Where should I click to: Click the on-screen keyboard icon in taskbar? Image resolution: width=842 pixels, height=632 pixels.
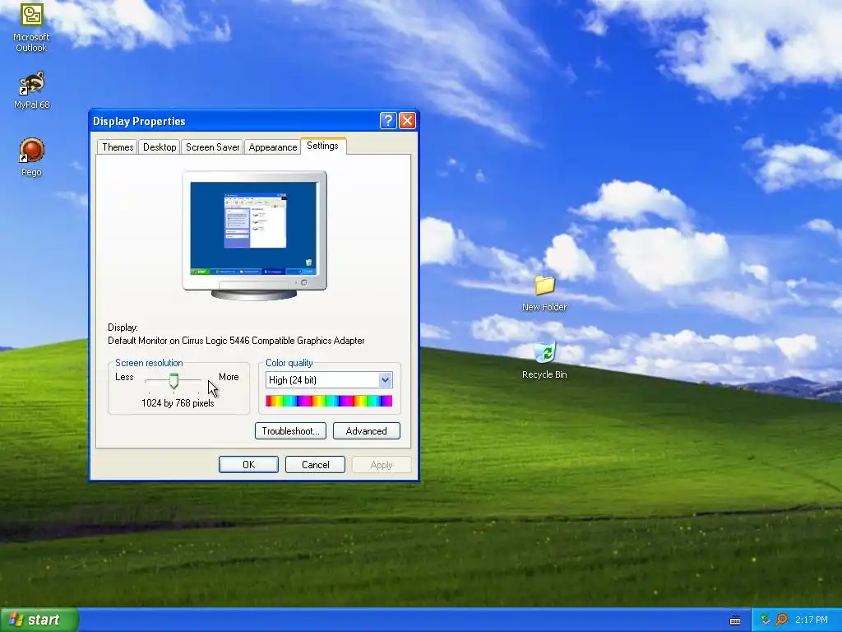[735, 620]
